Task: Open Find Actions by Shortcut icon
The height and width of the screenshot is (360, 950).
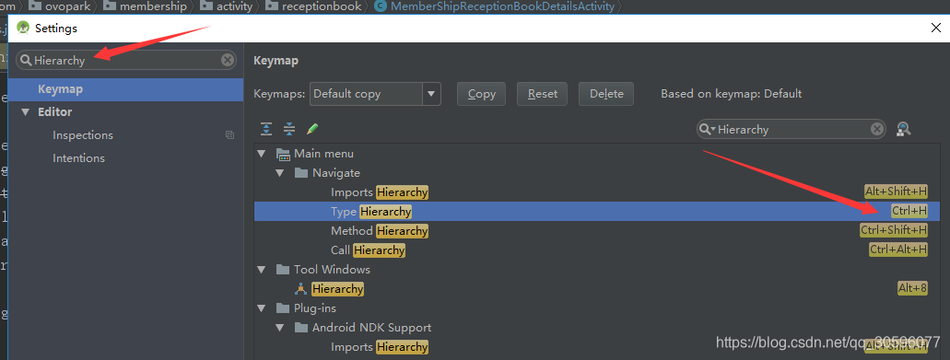Action: [x=903, y=129]
